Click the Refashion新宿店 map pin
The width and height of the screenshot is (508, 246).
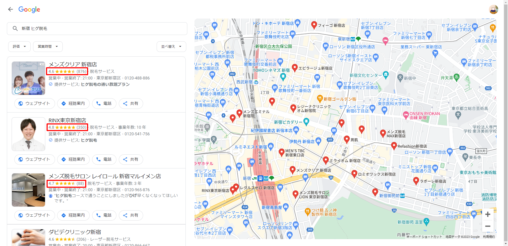[x=394, y=146]
